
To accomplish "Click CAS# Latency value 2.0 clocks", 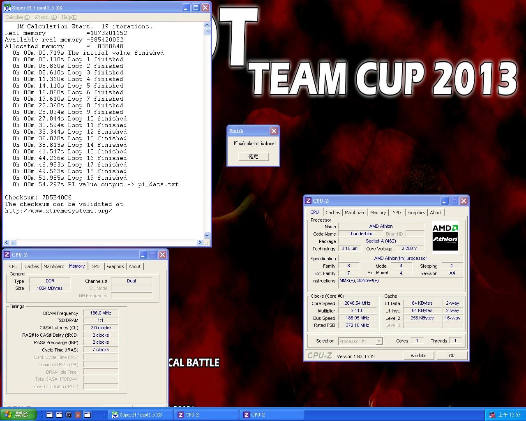I will point(101,328).
